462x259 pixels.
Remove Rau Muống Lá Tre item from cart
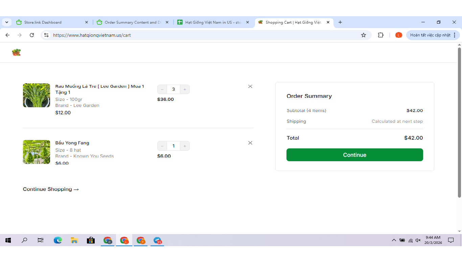tap(250, 86)
